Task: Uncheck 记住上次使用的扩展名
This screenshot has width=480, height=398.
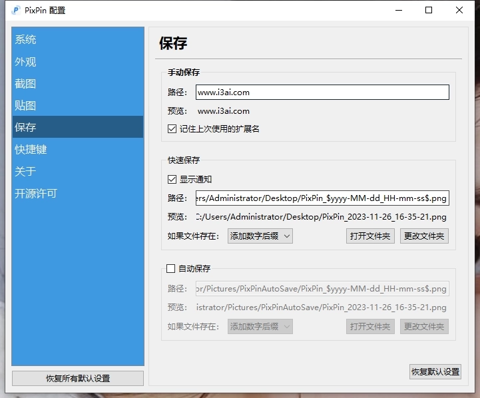Action: 172,129
